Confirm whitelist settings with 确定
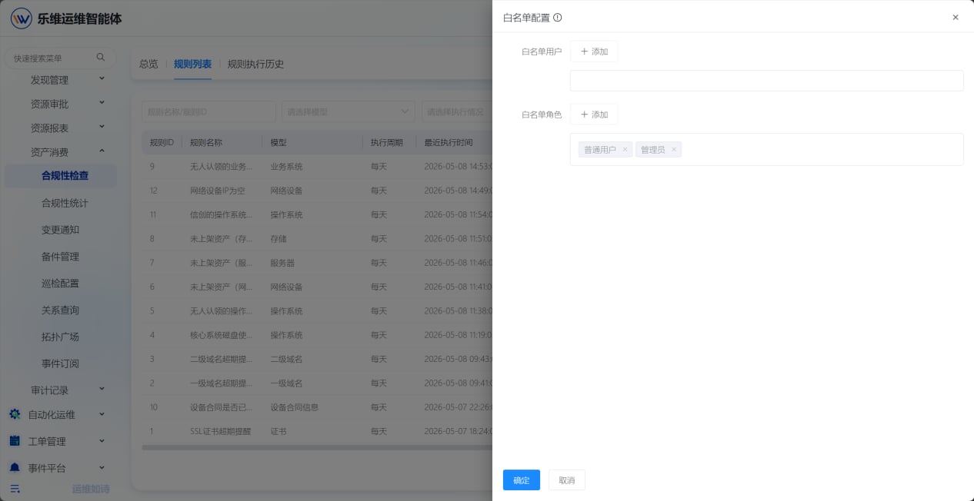974x501 pixels. click(x=522, y=480)
